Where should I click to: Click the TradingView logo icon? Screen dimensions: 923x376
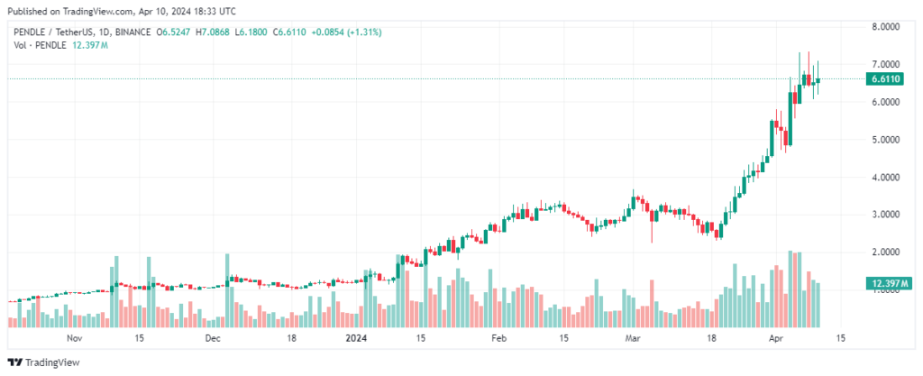tap(14, 362)
